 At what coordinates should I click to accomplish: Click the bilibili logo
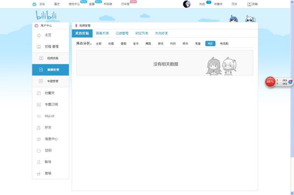(46, 15)
